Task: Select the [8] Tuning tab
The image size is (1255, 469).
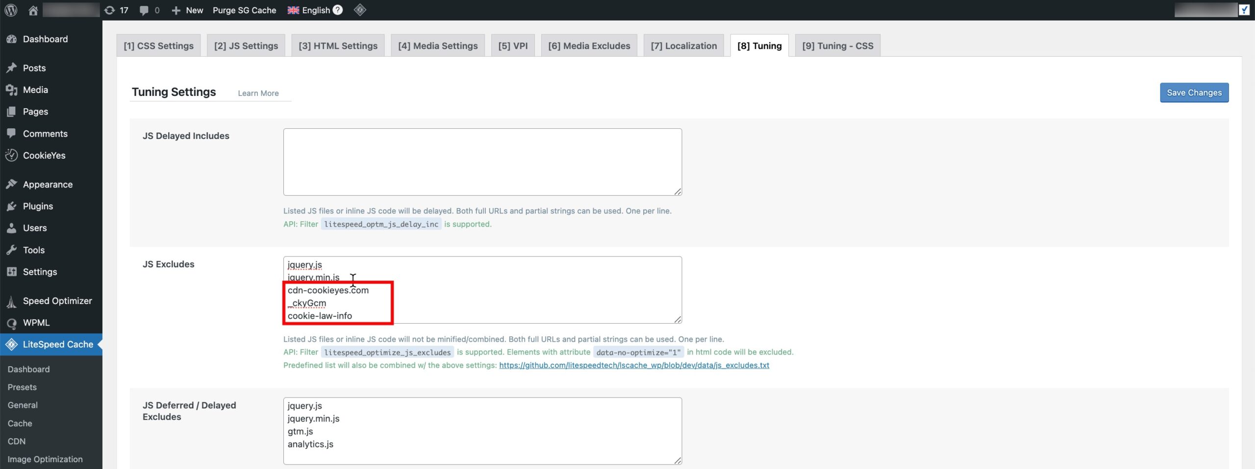Action: 759,46
